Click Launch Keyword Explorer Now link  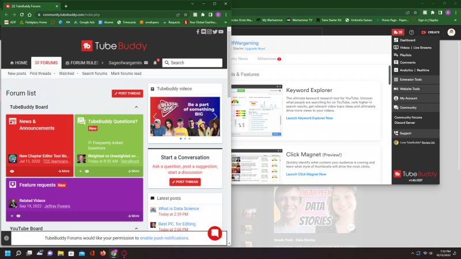pos(309,118)
